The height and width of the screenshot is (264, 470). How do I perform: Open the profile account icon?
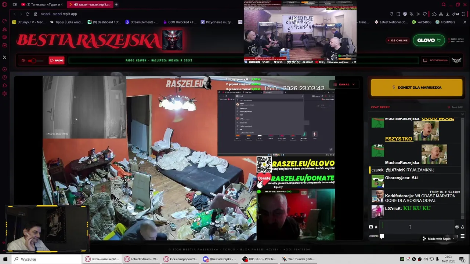pyautogui.click(x=441, y=14)
